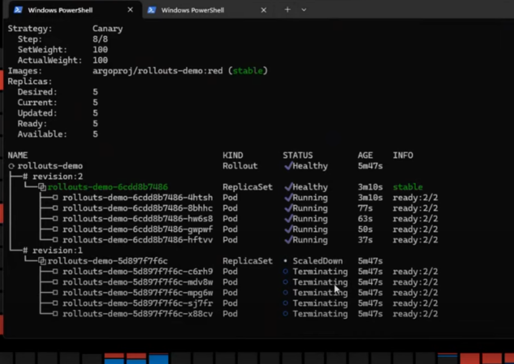
Task: Click the Healthy checkmark on the Rollout row
Action: (x=288, y=166)
